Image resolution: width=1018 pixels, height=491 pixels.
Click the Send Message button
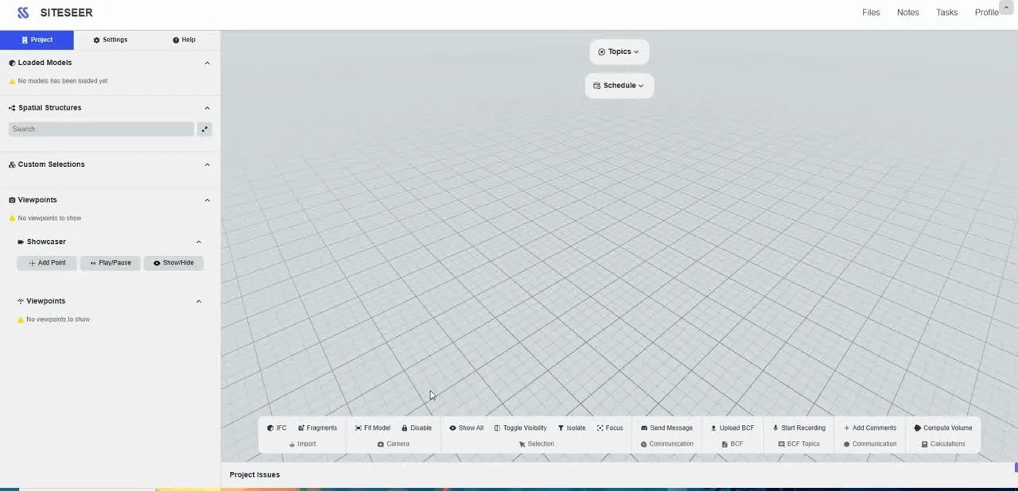pos(666,428)
